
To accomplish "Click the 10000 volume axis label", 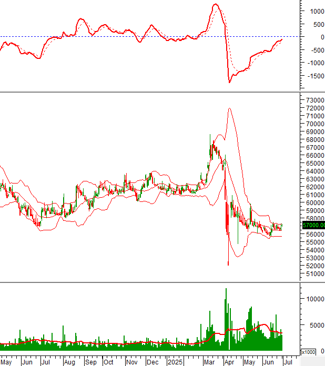I will tap(316, 299).
